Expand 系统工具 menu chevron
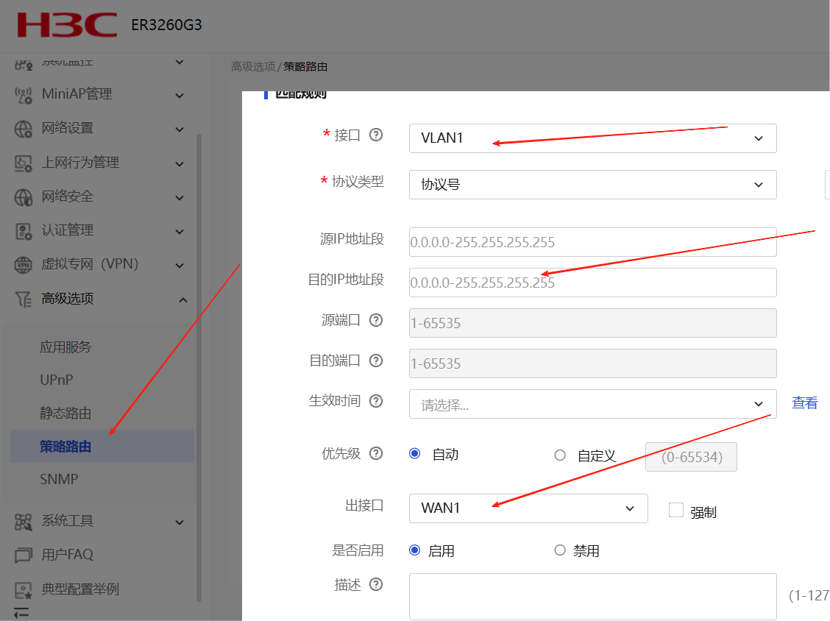 (x=180, y=522)
